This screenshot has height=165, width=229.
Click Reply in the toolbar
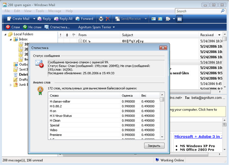(44, 19)
